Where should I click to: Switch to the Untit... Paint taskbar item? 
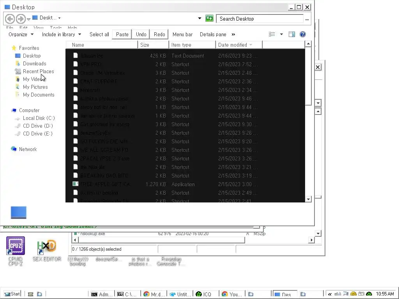180,294
